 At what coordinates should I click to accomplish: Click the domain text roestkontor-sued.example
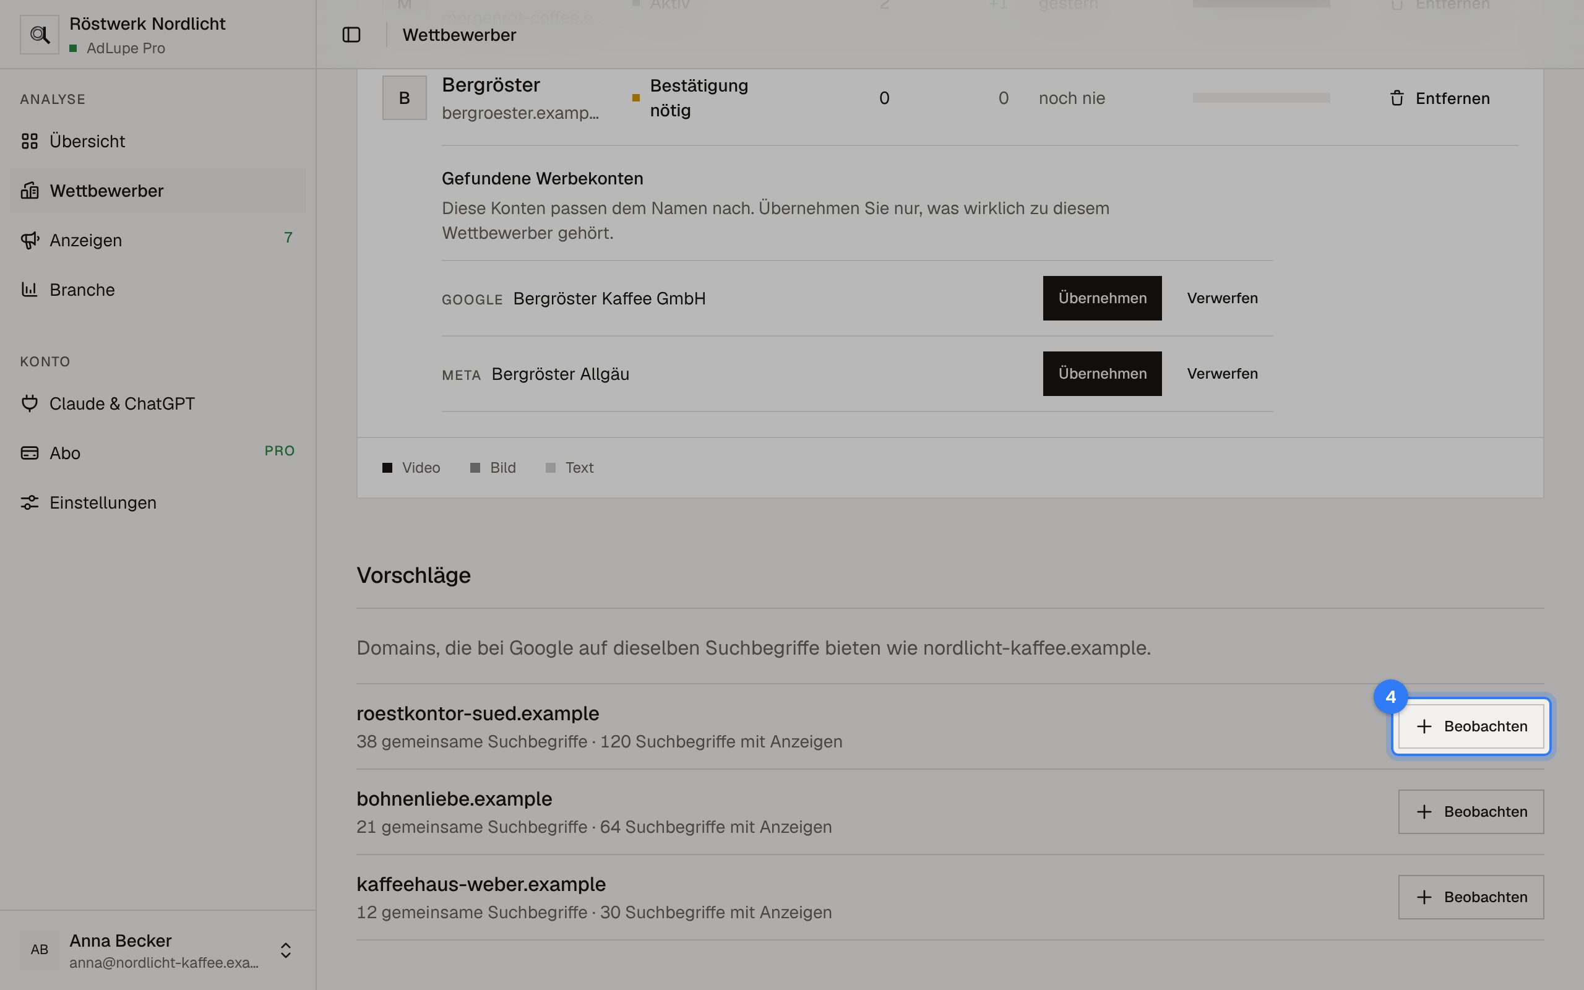pos(478,713)
